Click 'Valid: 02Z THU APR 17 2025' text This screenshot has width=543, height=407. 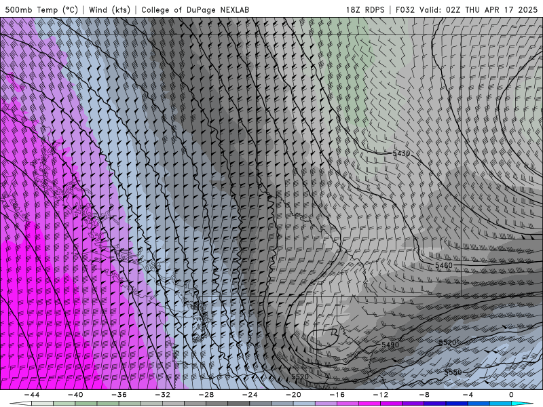479,9
